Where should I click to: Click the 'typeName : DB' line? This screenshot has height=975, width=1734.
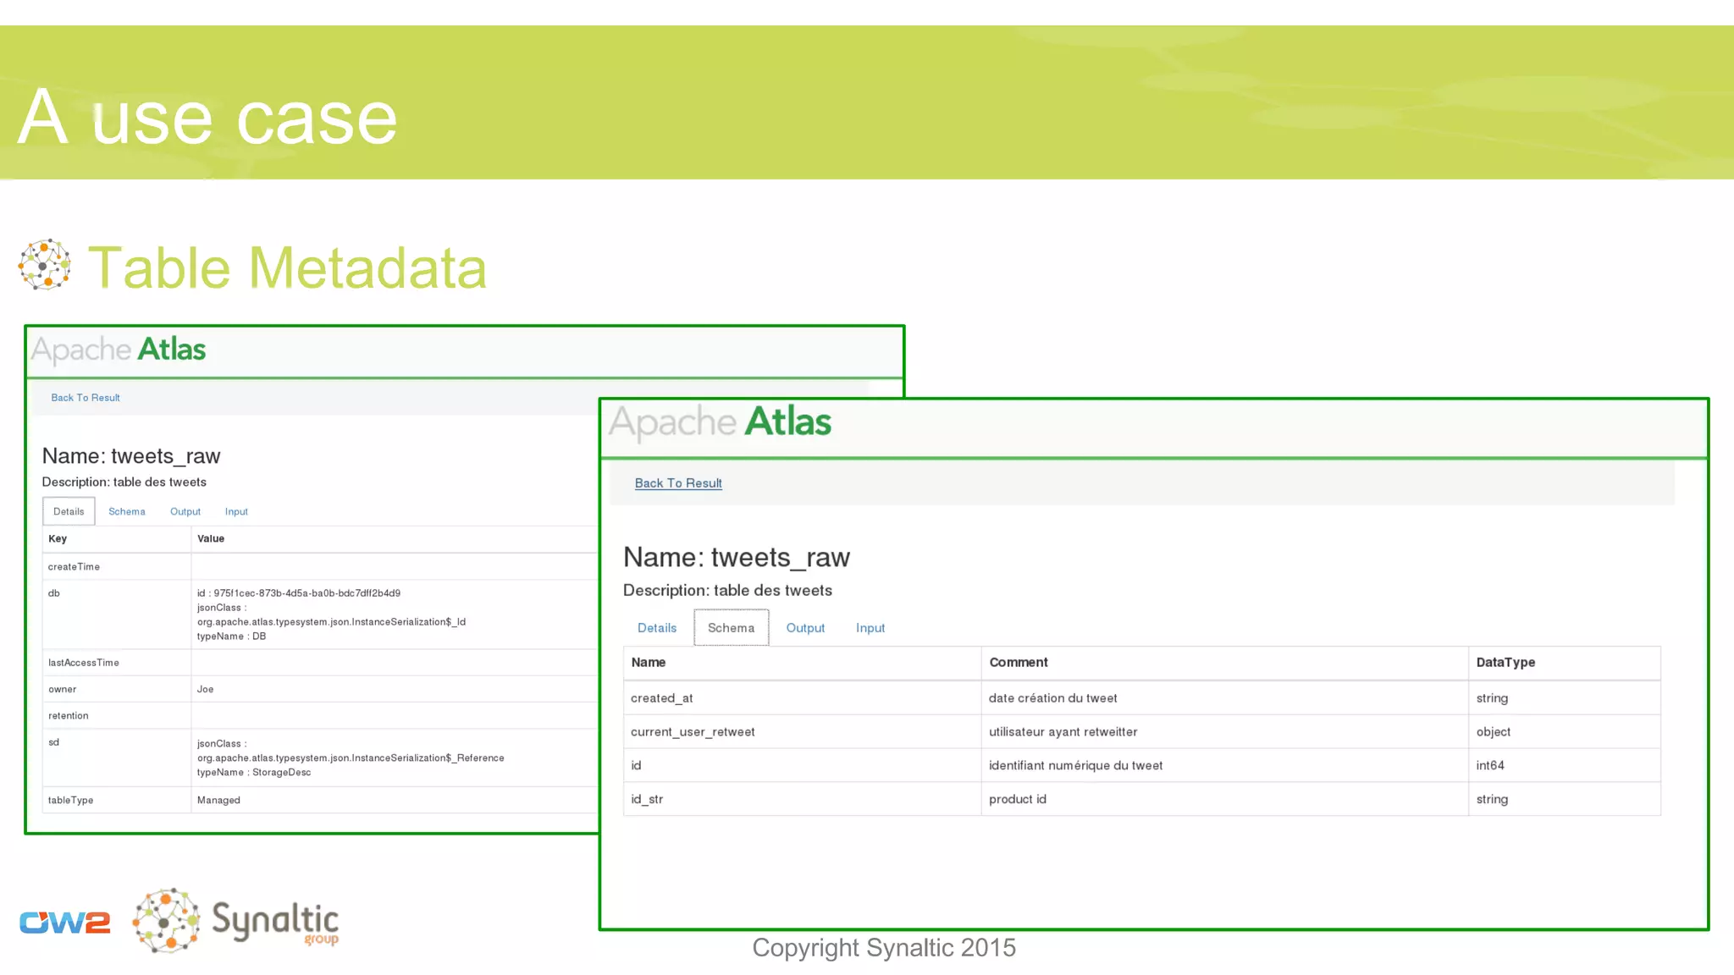[231, 636]
